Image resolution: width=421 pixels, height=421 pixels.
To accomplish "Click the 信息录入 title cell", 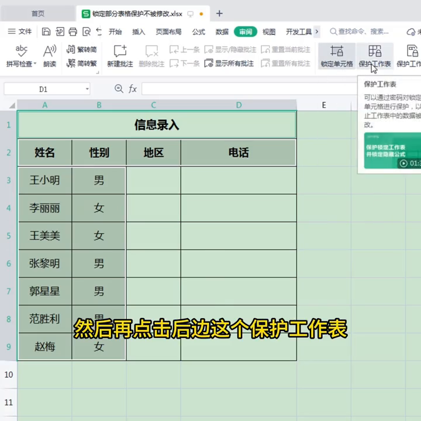I will [157, 125].
